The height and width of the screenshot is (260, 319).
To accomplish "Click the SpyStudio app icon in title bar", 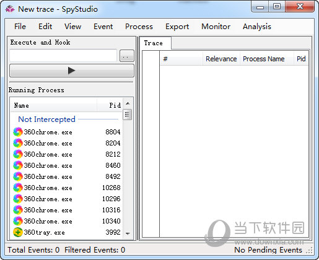I will [10, 9].
